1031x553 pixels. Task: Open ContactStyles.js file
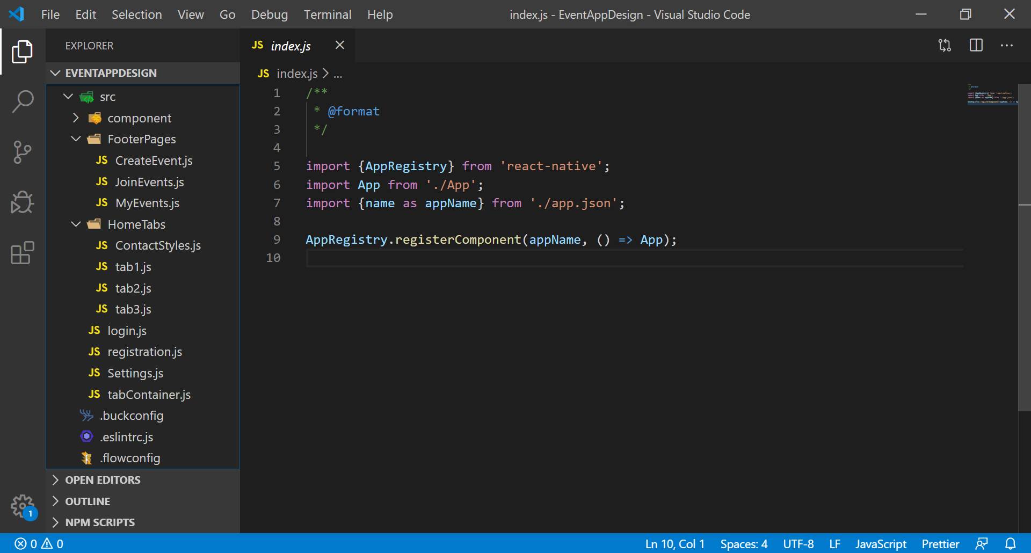click(x=143, y=245)
